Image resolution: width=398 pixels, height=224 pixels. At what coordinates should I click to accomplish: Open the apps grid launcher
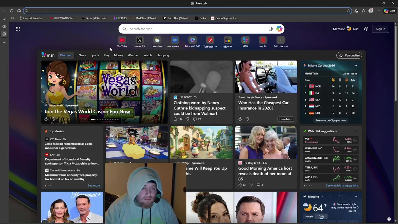coord(18,29)
